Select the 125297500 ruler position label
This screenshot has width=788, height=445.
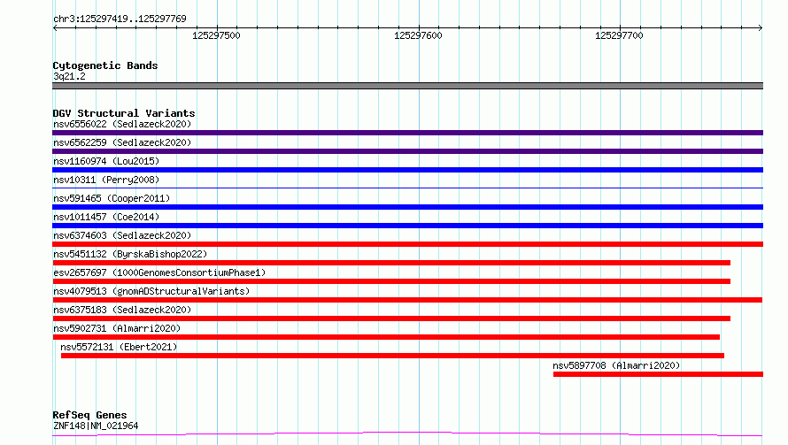point(216,35)
